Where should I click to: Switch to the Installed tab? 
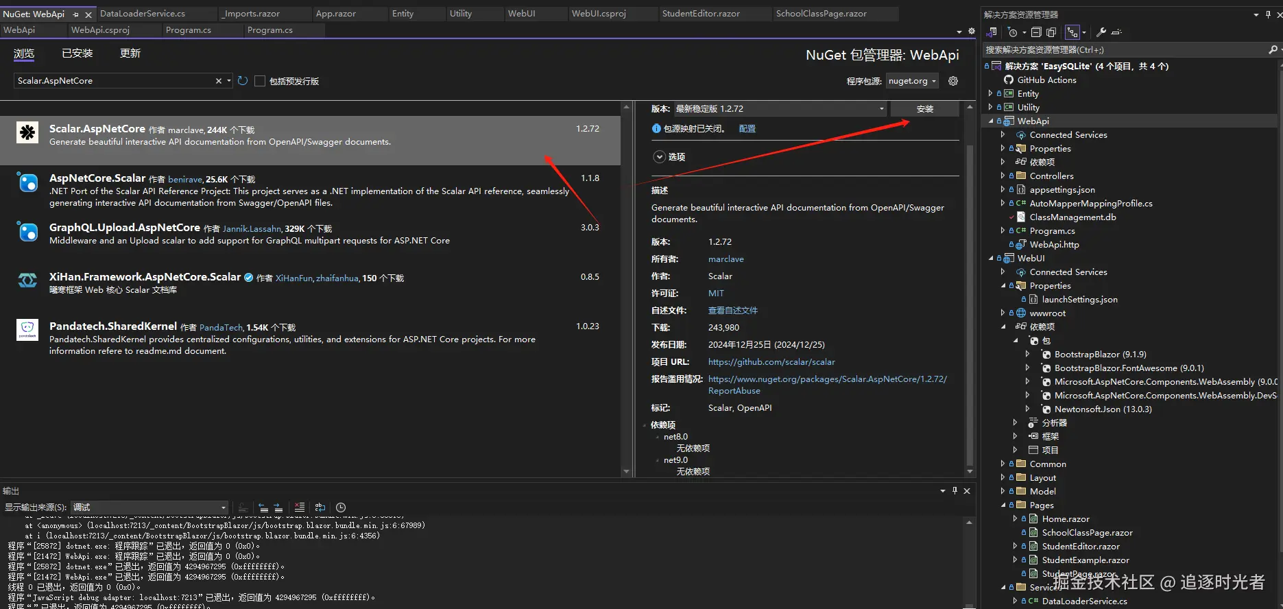[x=77, y=53]
